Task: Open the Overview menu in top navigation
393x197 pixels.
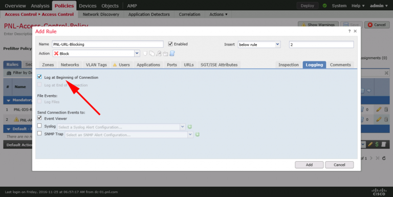Action: pyautogui.click(x=15, y=6)
